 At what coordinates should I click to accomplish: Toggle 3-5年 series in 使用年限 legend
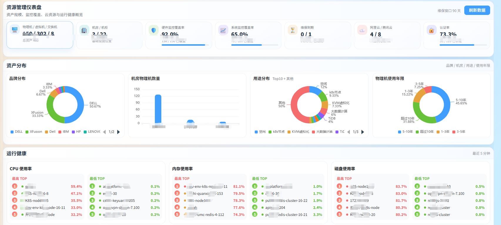pos(459,132)
